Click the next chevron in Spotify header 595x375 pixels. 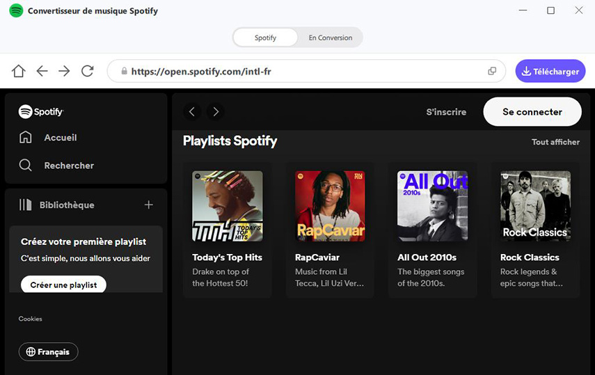216,111
